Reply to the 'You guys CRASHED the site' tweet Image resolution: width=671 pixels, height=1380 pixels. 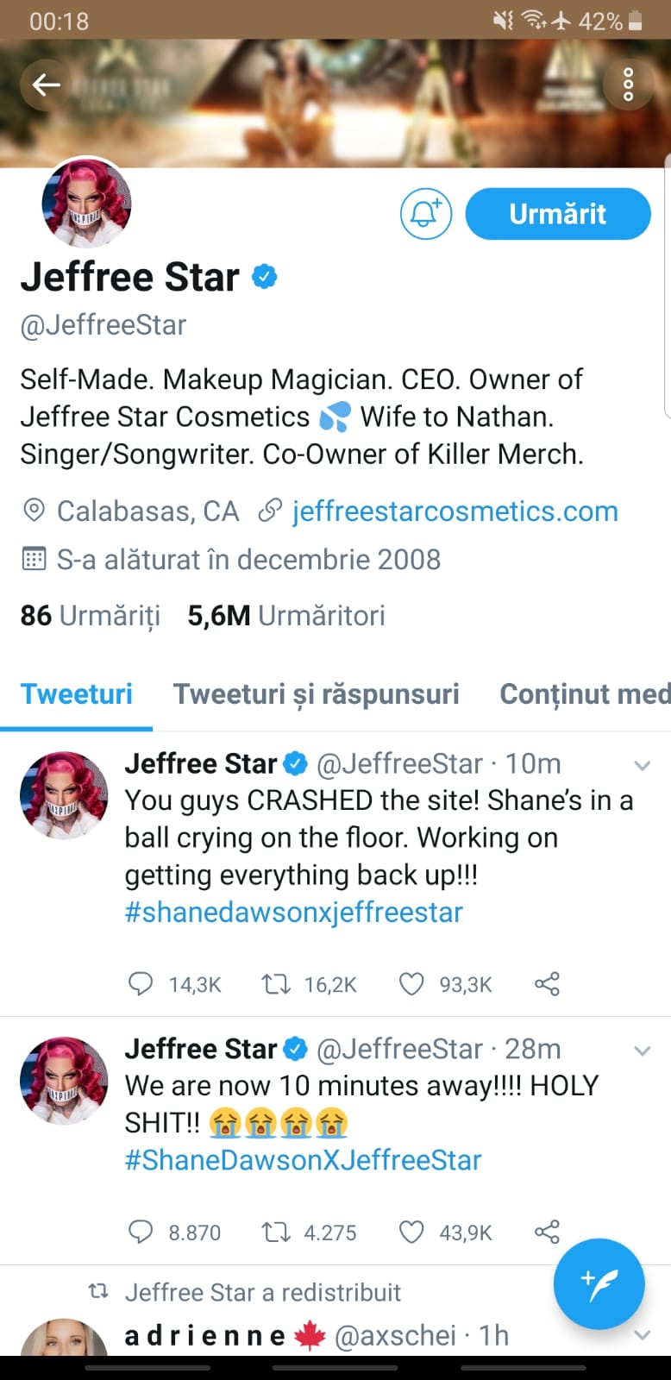141,983
